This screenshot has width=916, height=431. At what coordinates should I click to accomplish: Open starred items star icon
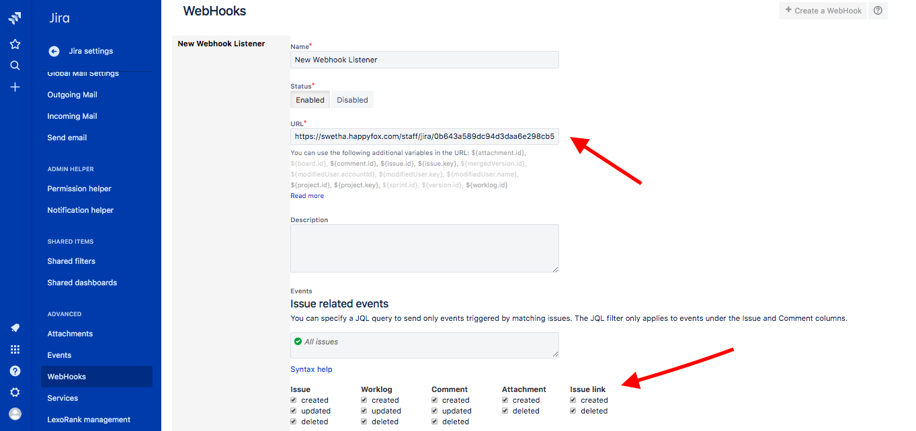tap(15, 44)
